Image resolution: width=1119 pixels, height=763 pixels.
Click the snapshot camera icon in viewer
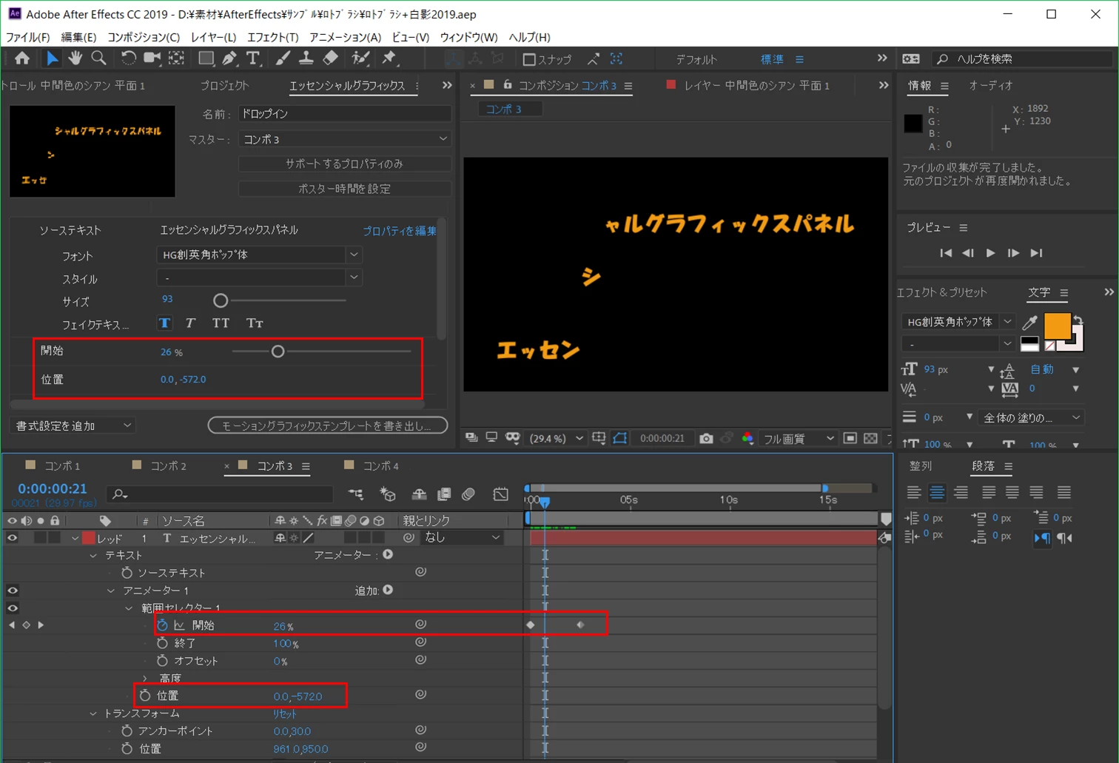pos(706,439)
